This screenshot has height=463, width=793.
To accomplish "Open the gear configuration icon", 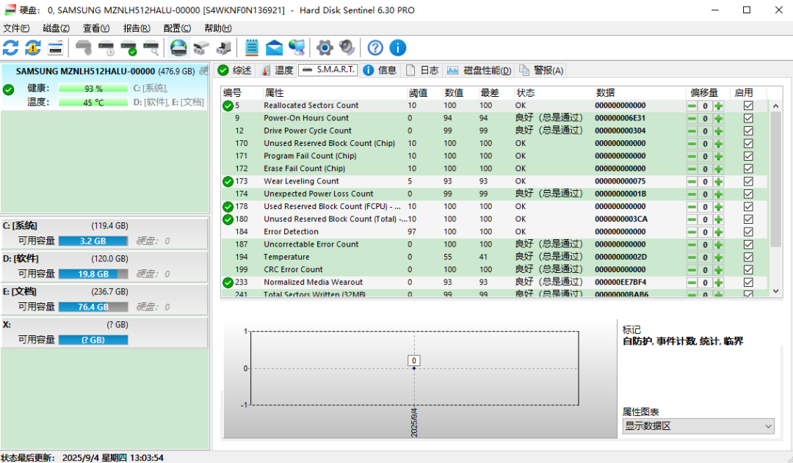I will [x=325, y=48].
